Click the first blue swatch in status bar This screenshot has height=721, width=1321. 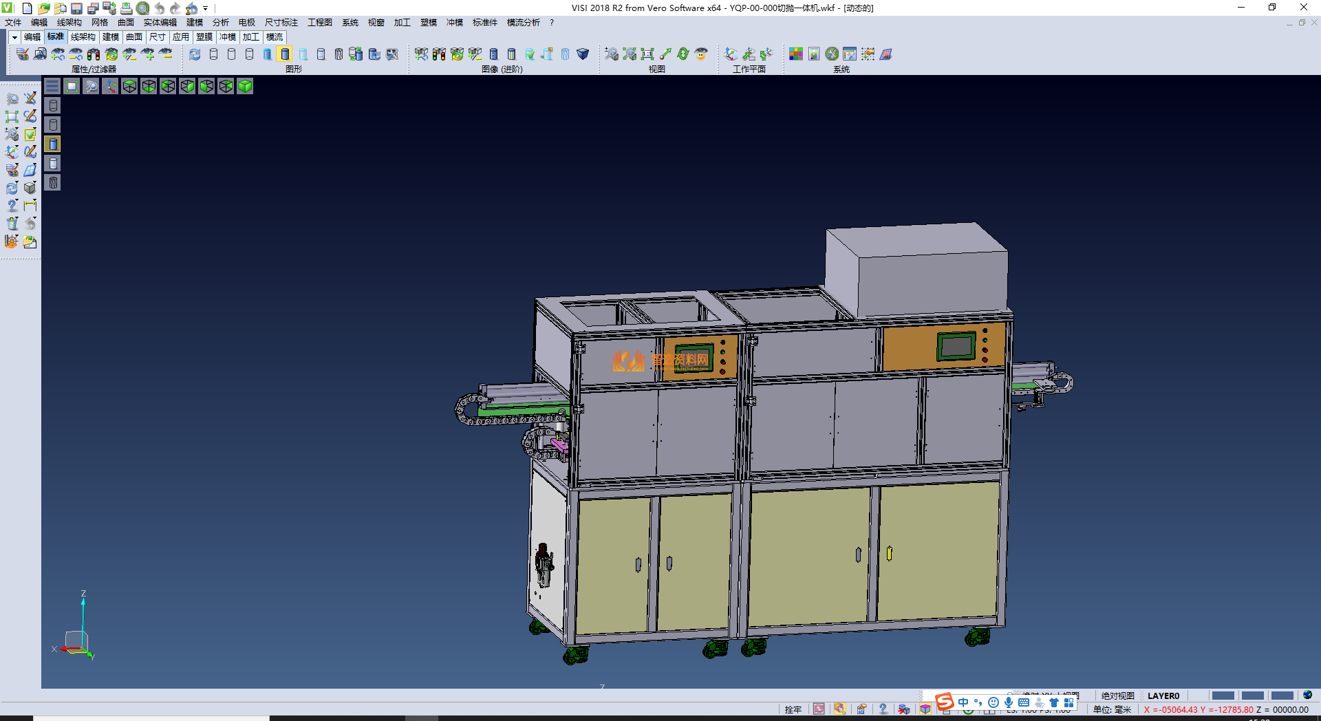click(1223, 696)
